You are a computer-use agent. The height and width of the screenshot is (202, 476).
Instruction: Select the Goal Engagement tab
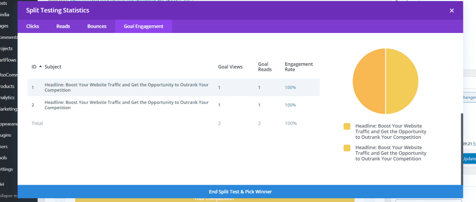tap(143, 26)
